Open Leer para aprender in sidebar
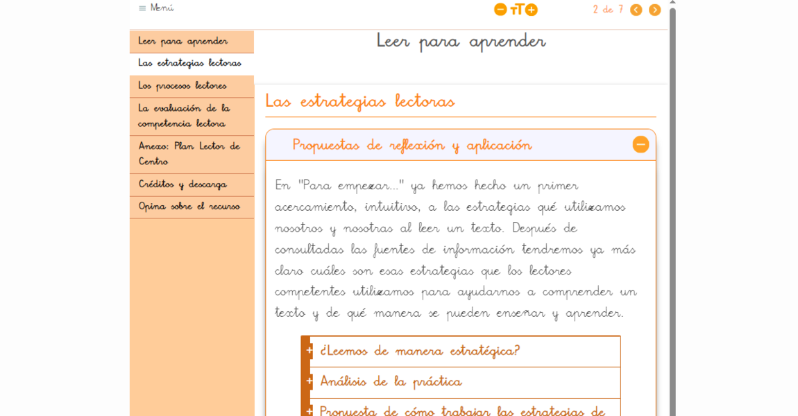 point(182,41)
